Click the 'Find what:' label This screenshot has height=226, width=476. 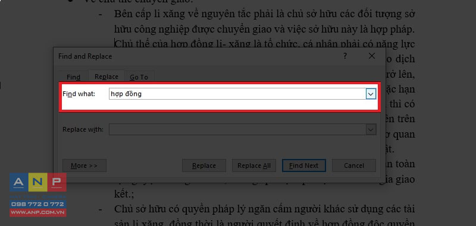(79, 94)
